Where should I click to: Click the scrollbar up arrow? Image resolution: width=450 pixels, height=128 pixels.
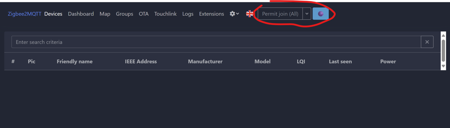coord(443,36)
